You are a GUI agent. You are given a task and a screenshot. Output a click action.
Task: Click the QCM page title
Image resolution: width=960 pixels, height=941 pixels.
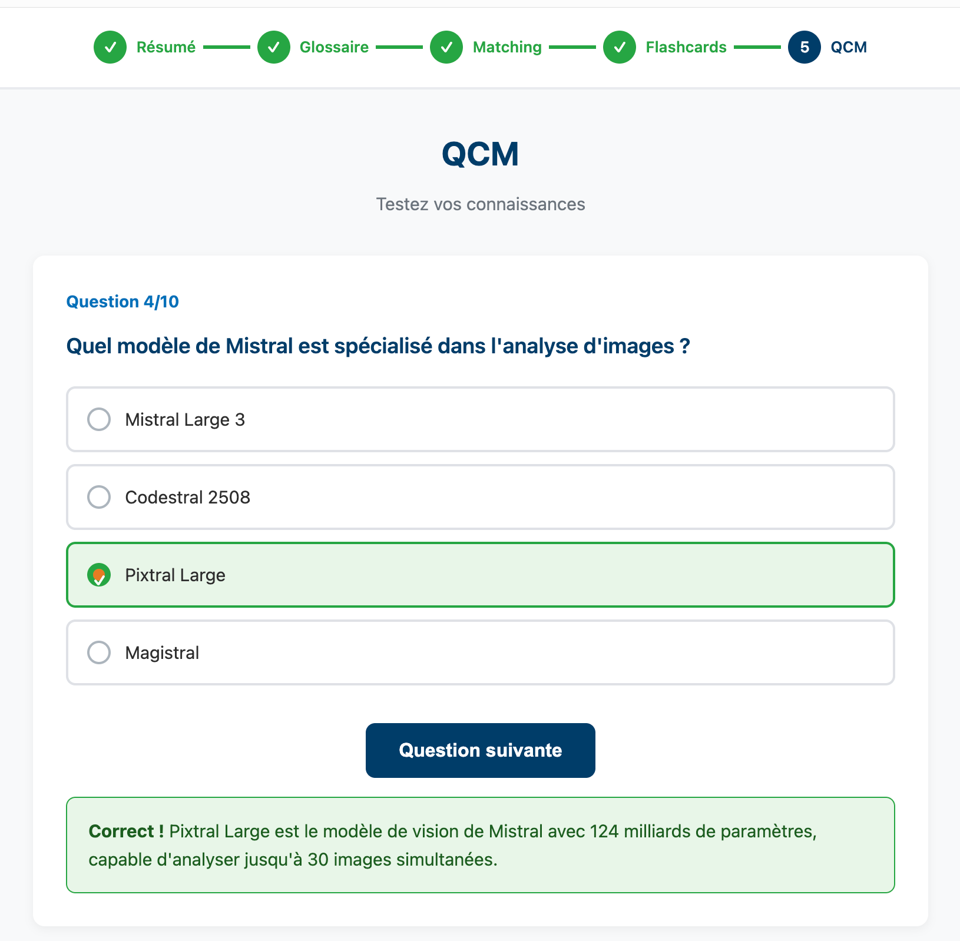point(480,154)
